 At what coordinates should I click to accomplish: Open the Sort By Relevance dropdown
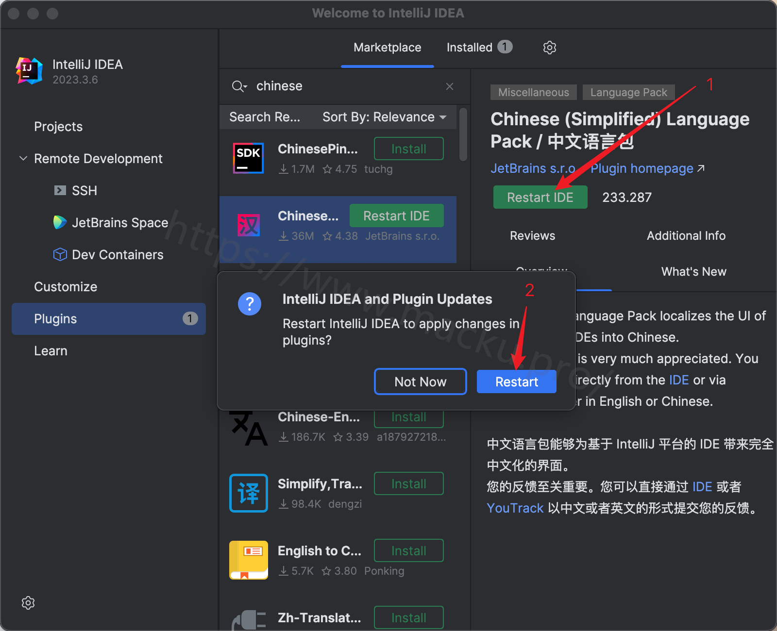(x=384, y=117)
